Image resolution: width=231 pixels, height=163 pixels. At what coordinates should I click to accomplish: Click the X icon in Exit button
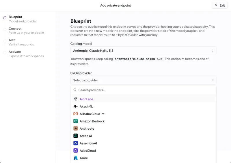(x=216, y=5)
